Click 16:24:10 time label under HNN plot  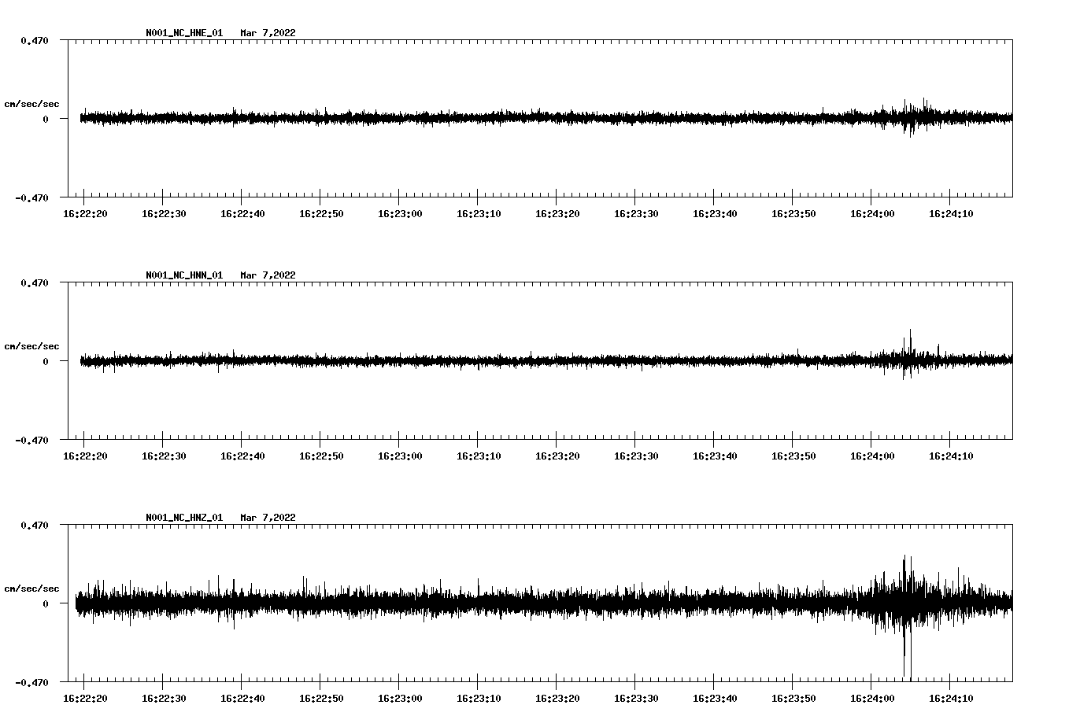(951, 456)
